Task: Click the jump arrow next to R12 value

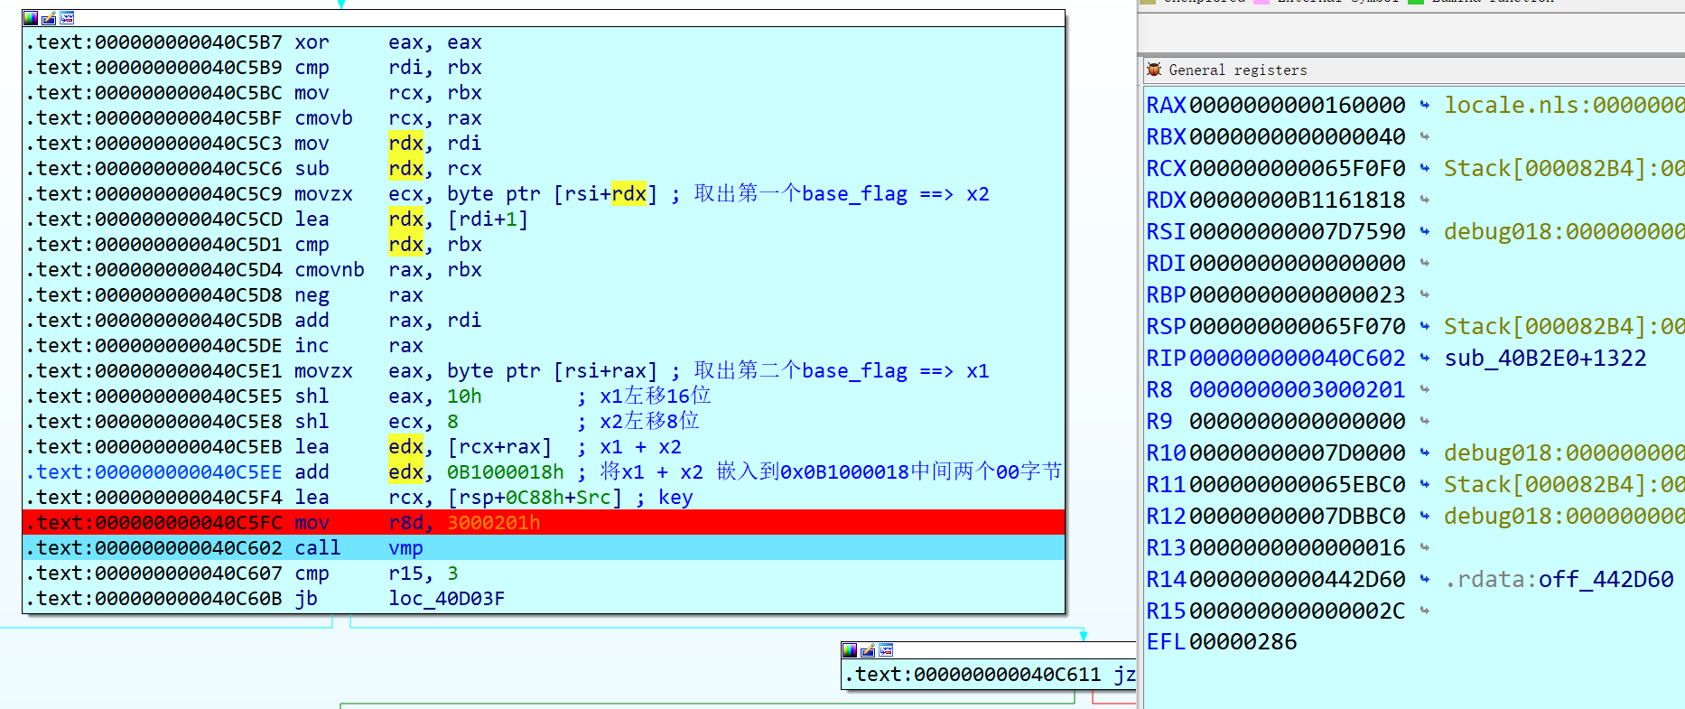Action: 1425,516
